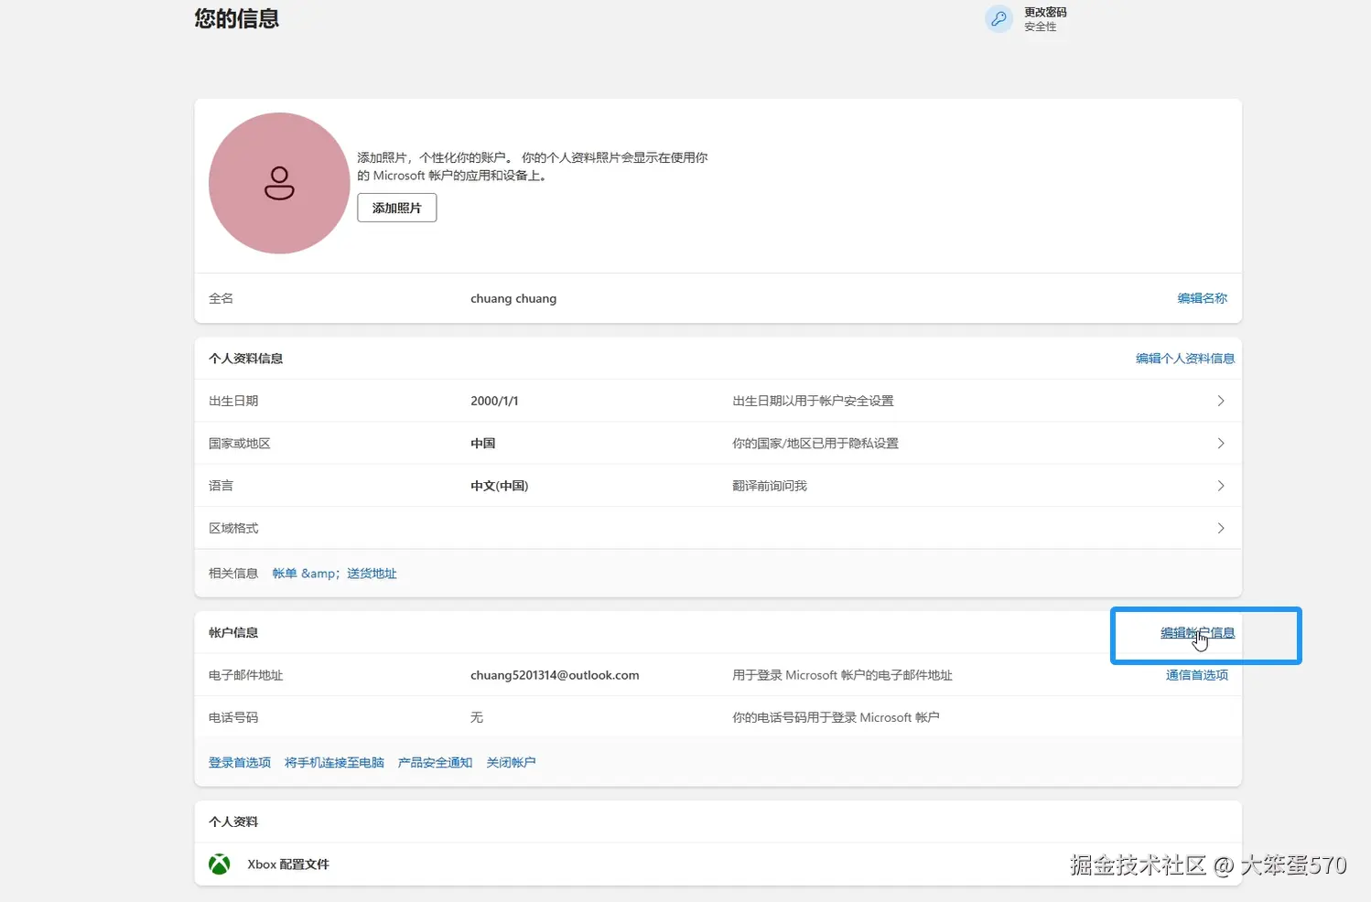Click the 出生日期以用于帐户安全设置 description
Image resolution: width=1371 pixels, height=902 pixels.
click(x=813, y=401)
